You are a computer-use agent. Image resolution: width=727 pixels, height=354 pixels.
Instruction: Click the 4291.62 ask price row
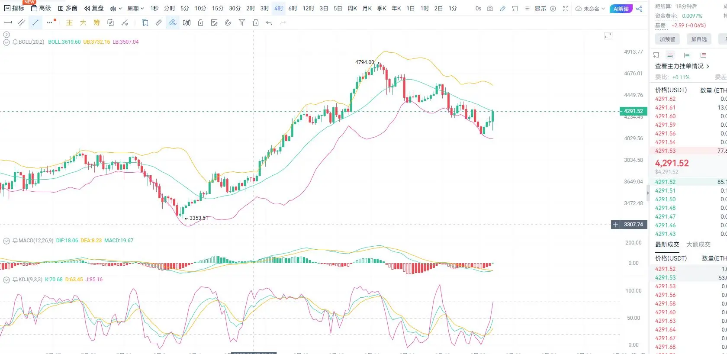tap(688, 99)
